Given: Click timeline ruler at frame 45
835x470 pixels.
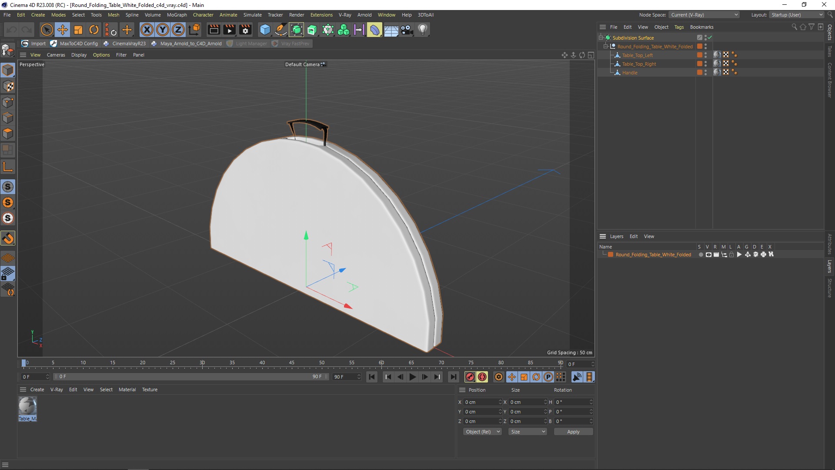Looking at the screenshot, I should (x=291, y=363).
